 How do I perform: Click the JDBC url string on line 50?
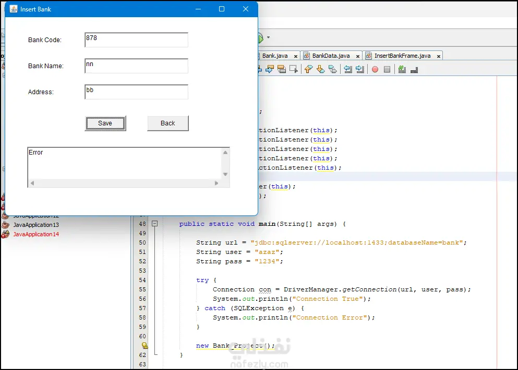coord(356,243)
